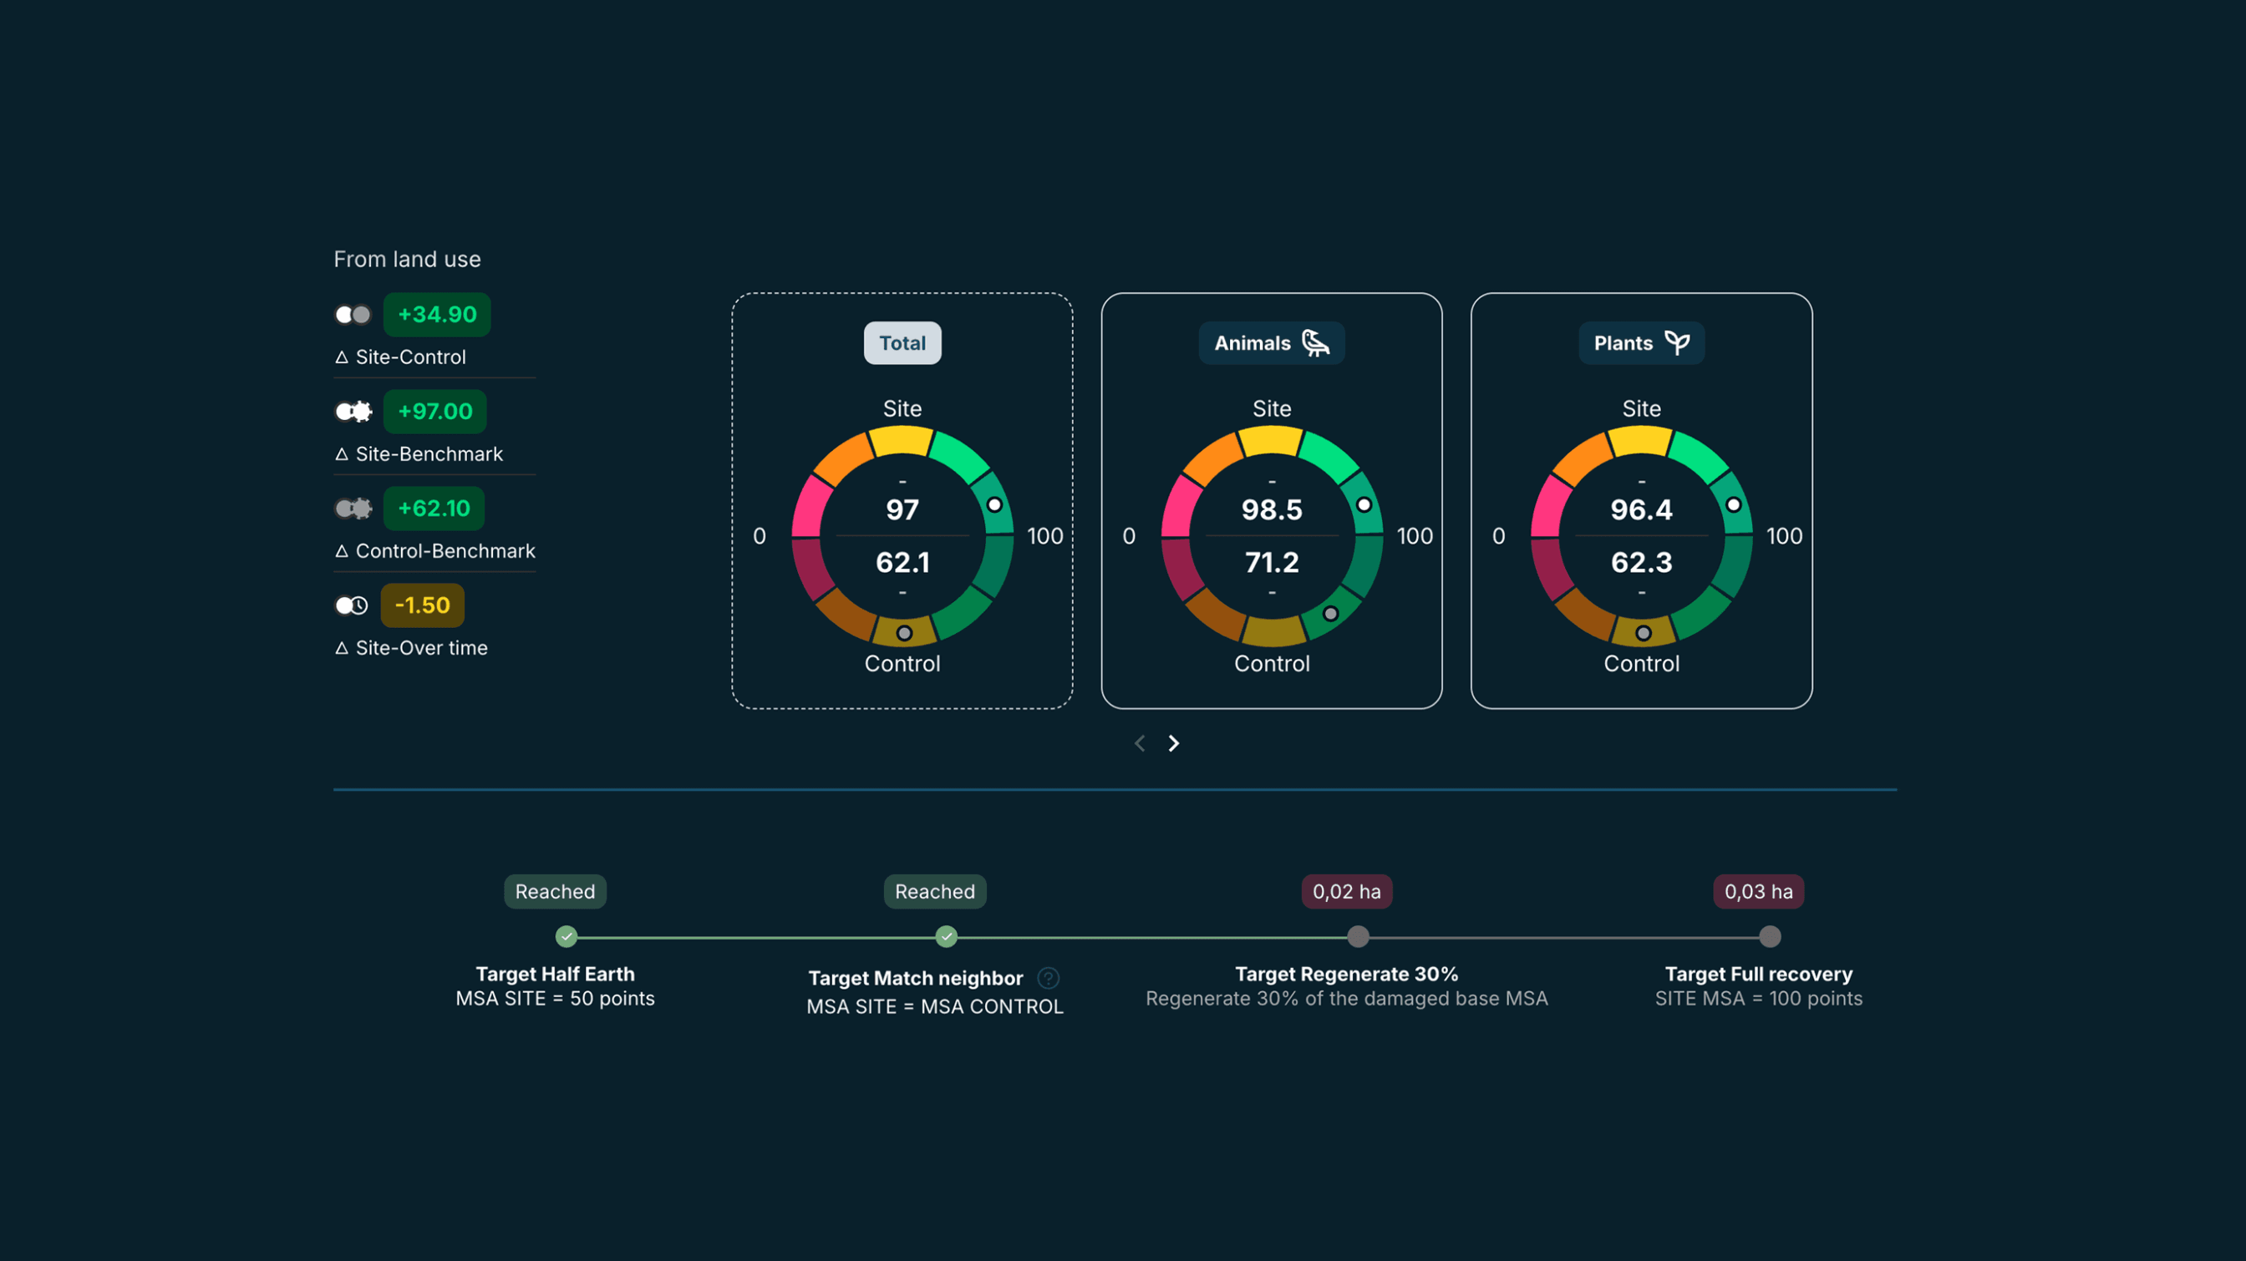Screen dimensions: 2246x1261
Task: Click the 62.3 control value in Plants
Action: tap(1641, 562)
